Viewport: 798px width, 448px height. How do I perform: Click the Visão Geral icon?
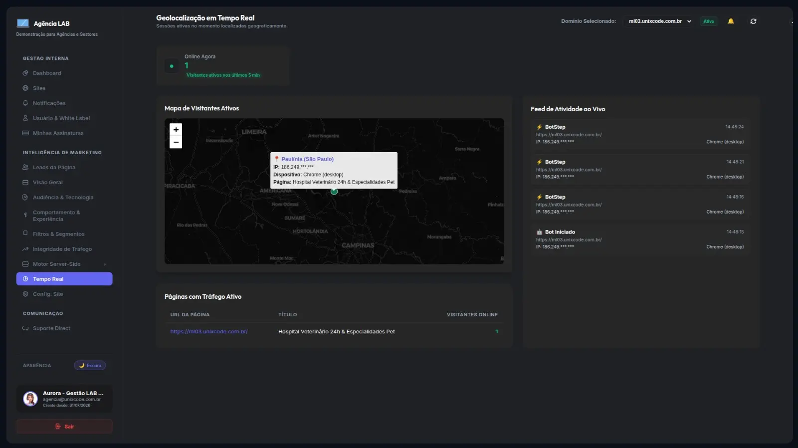tap(25, 183)
